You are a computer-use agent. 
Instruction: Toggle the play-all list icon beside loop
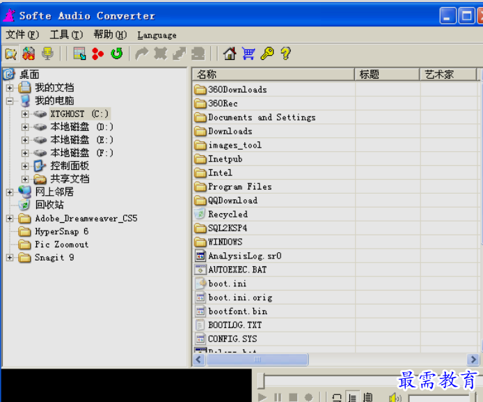[x=367, y=397]
